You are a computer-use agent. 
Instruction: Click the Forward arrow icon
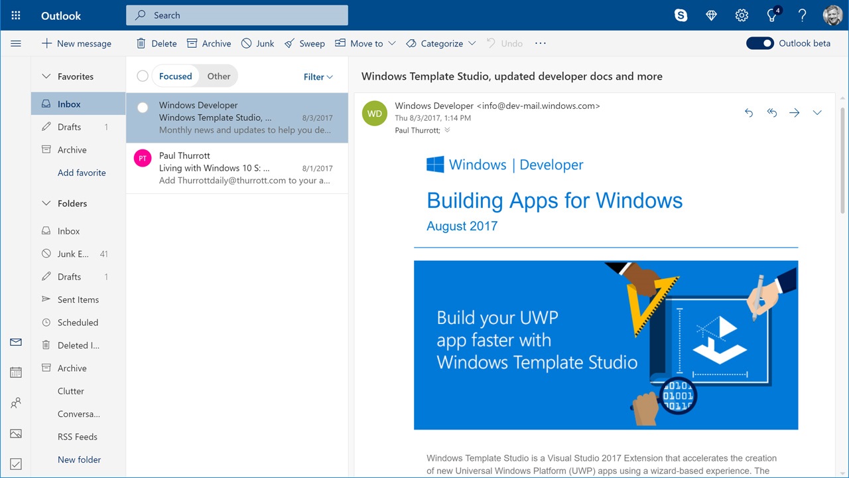click(794, 113)
